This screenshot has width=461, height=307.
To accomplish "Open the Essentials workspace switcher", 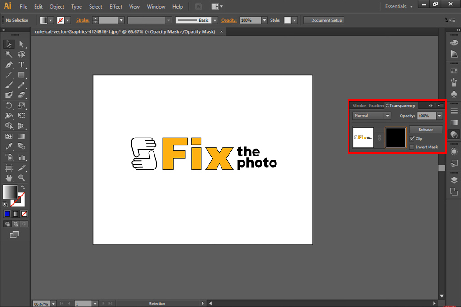I will [x=399, y=6].
